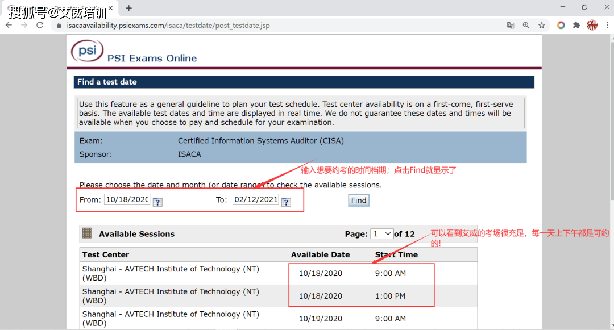Open the Chrome three-dot menu
Image resolution: width=614 pixels, height=330 pixels.
coord(607,26)
